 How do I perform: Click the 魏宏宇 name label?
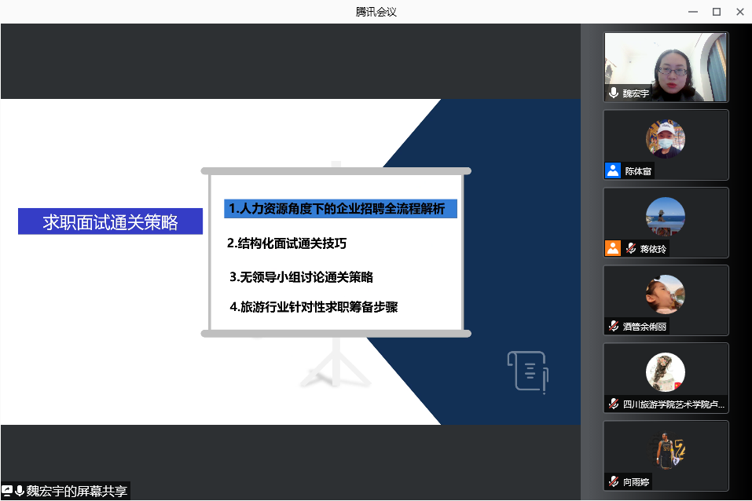coord(636,93)
